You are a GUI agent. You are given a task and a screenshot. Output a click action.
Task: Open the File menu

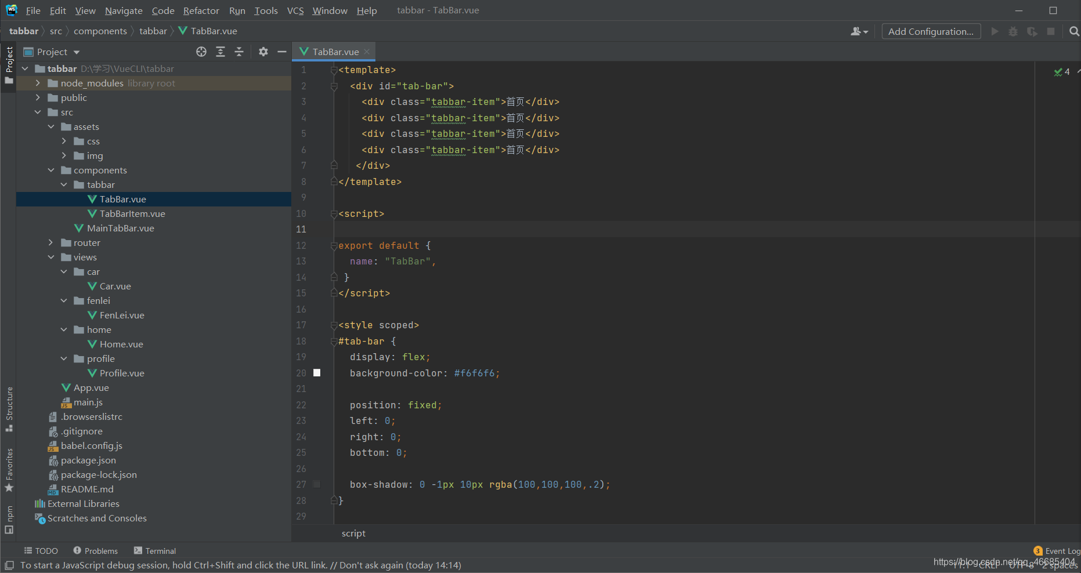(x=33, y=10)
